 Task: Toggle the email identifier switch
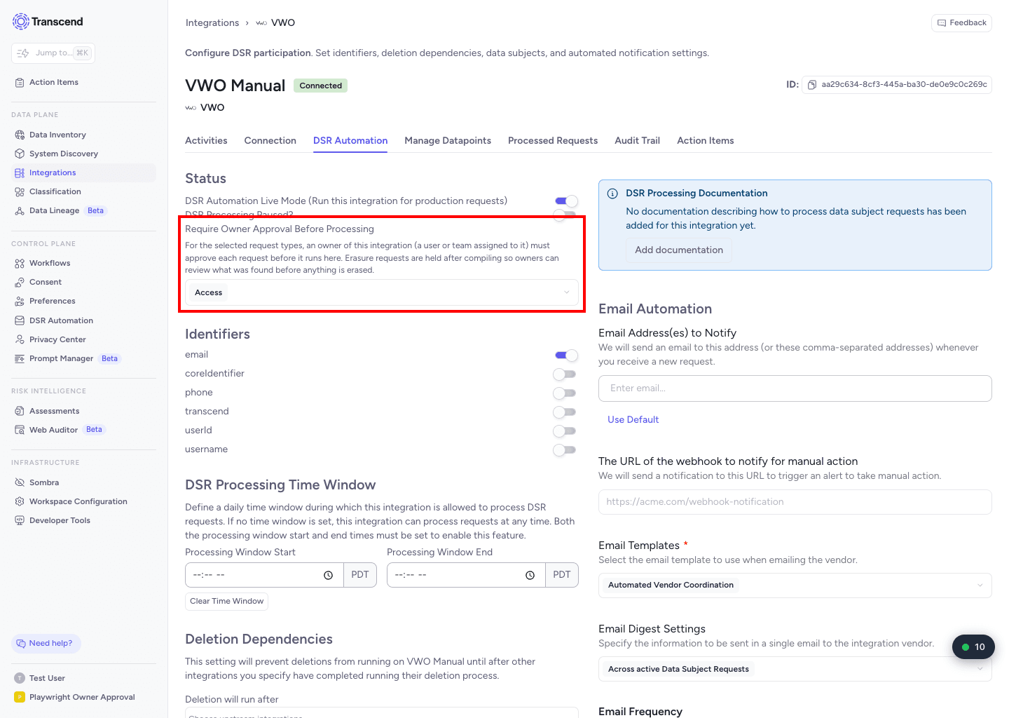(566, 355)
